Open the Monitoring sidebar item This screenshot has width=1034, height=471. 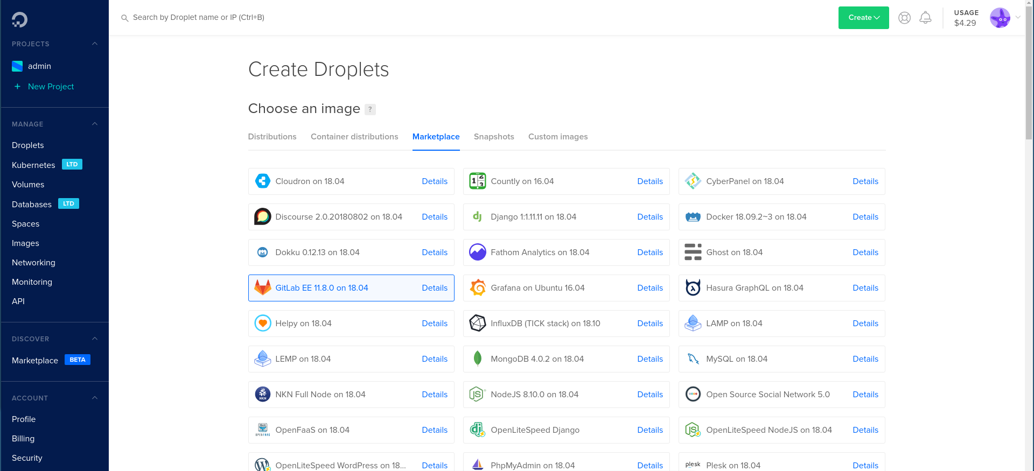click(x=32, y=282)
